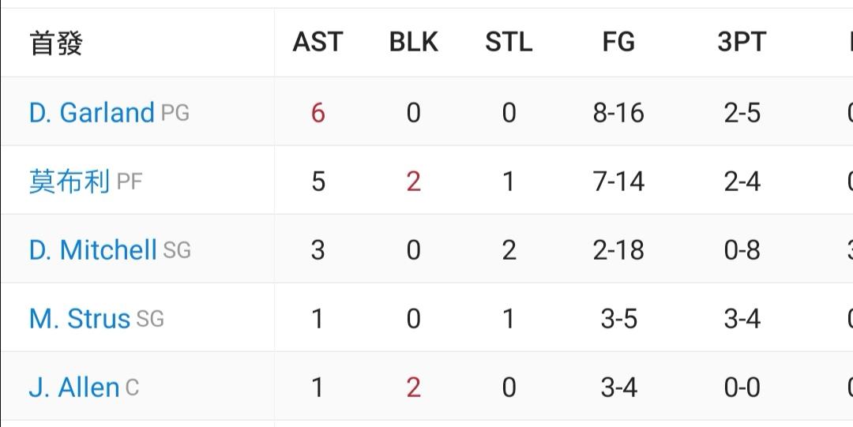Click Mitchell's 0-8 three-point stat
The width and height of the screenshot is (853, 427).
pyautogui.click(x=742, y=250)
